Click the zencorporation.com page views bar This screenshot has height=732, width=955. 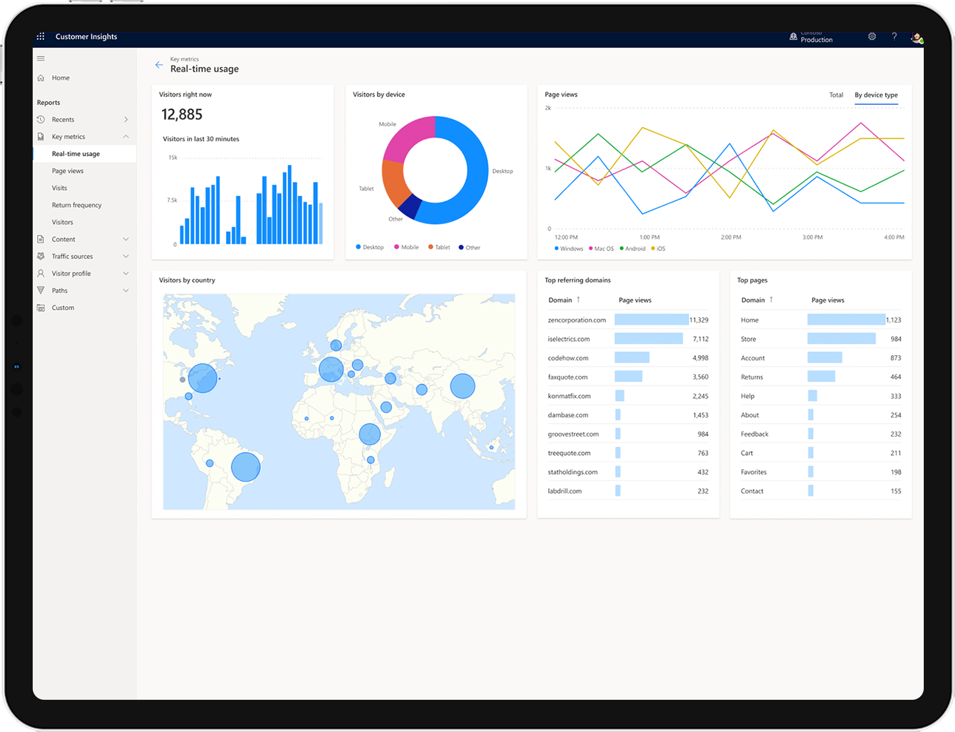point(651,320)
